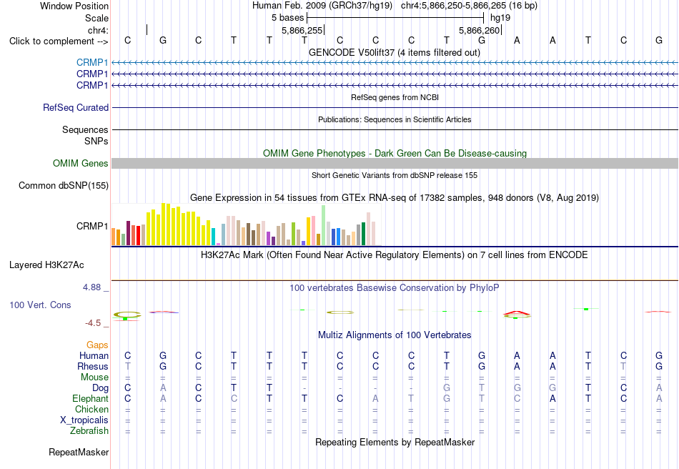Screen dimensions: 679x469
Task: Click the 'chr4:' ruler label
Action: point(98,30)
